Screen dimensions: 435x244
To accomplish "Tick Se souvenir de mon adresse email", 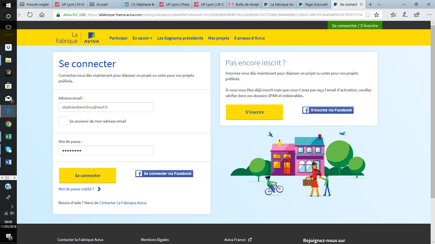I will point(63,121).
